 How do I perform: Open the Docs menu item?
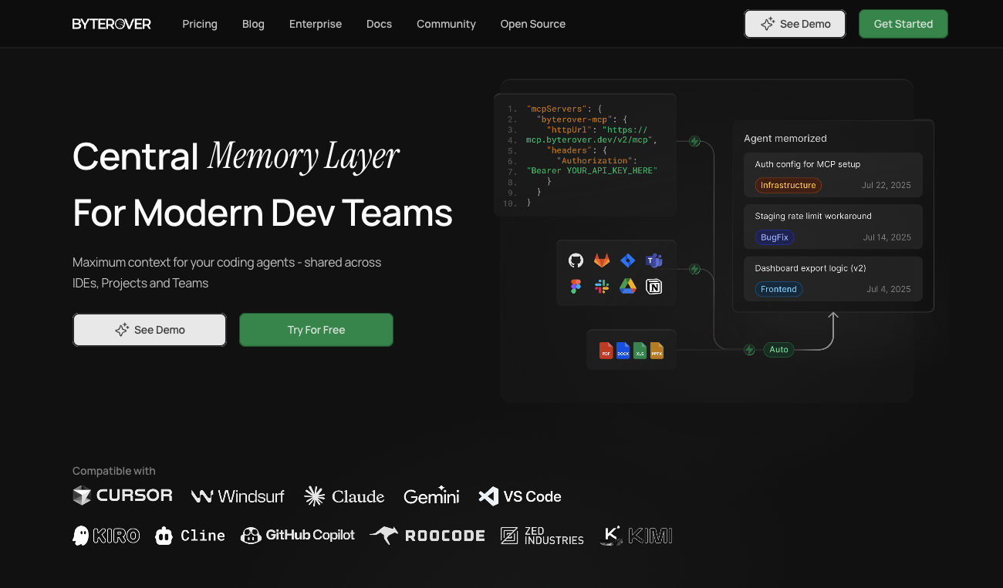(x=379, y=24)
